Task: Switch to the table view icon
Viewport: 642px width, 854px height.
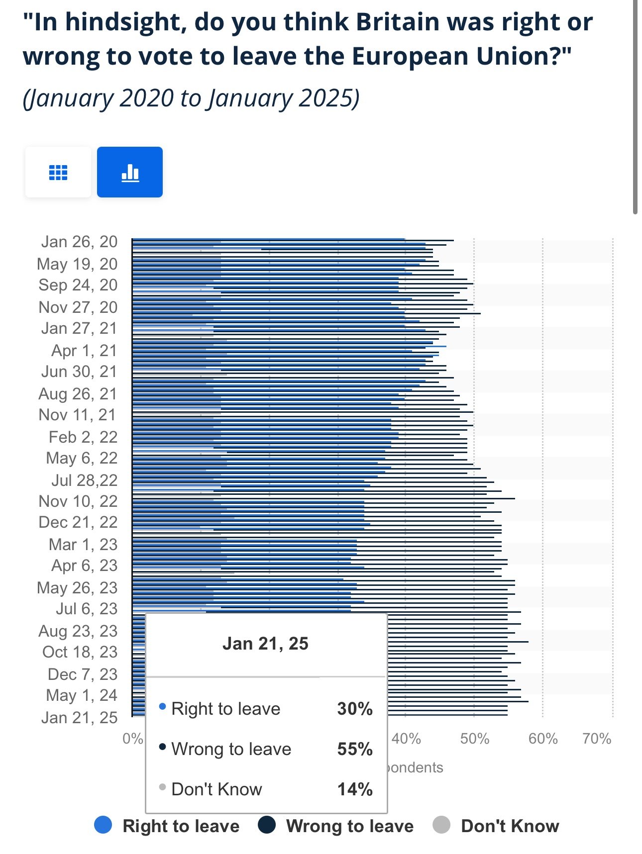Action: coord(58,172)
